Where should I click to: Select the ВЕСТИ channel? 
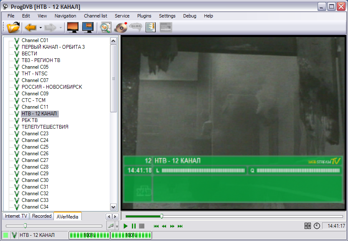pyautogui.click(x=29, y=54)
